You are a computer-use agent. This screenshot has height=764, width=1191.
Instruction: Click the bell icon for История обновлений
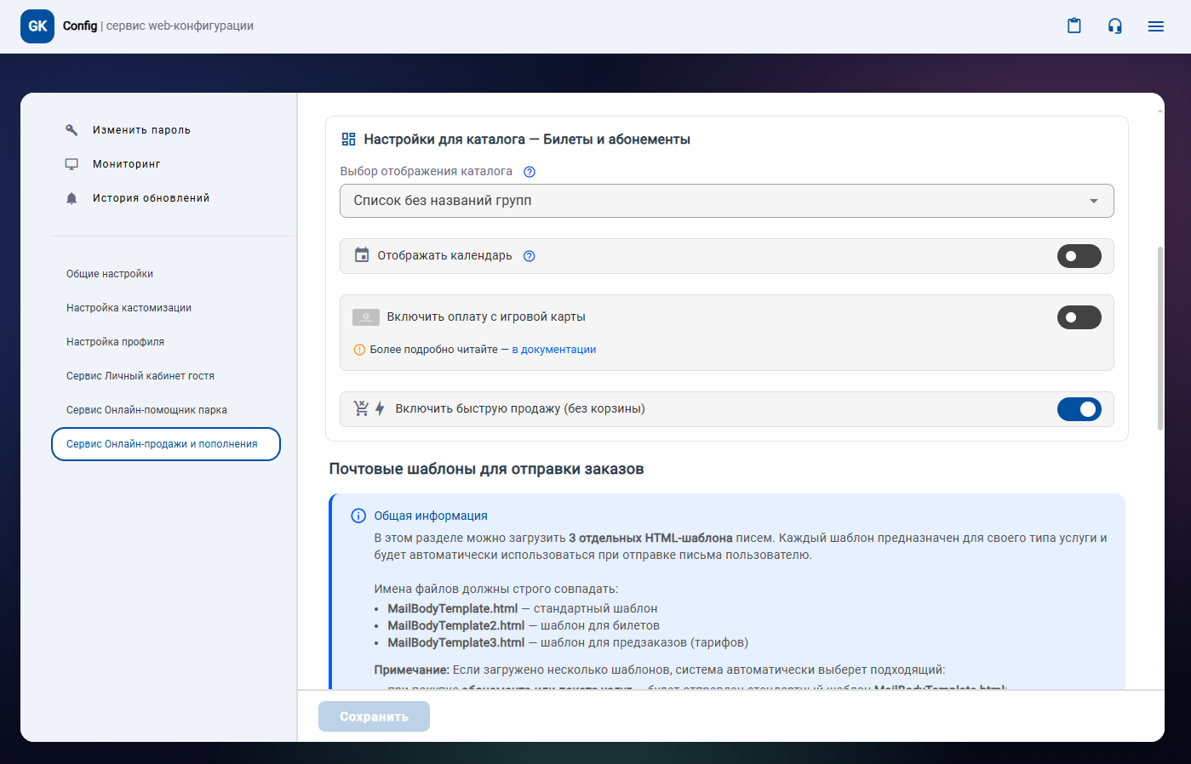(x=72, y=198)
